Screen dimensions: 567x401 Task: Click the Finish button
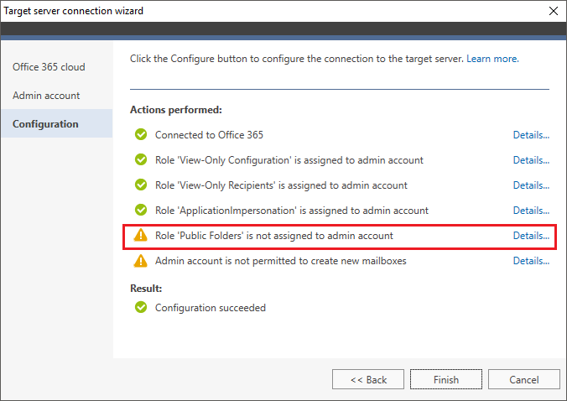click(446, 379)
